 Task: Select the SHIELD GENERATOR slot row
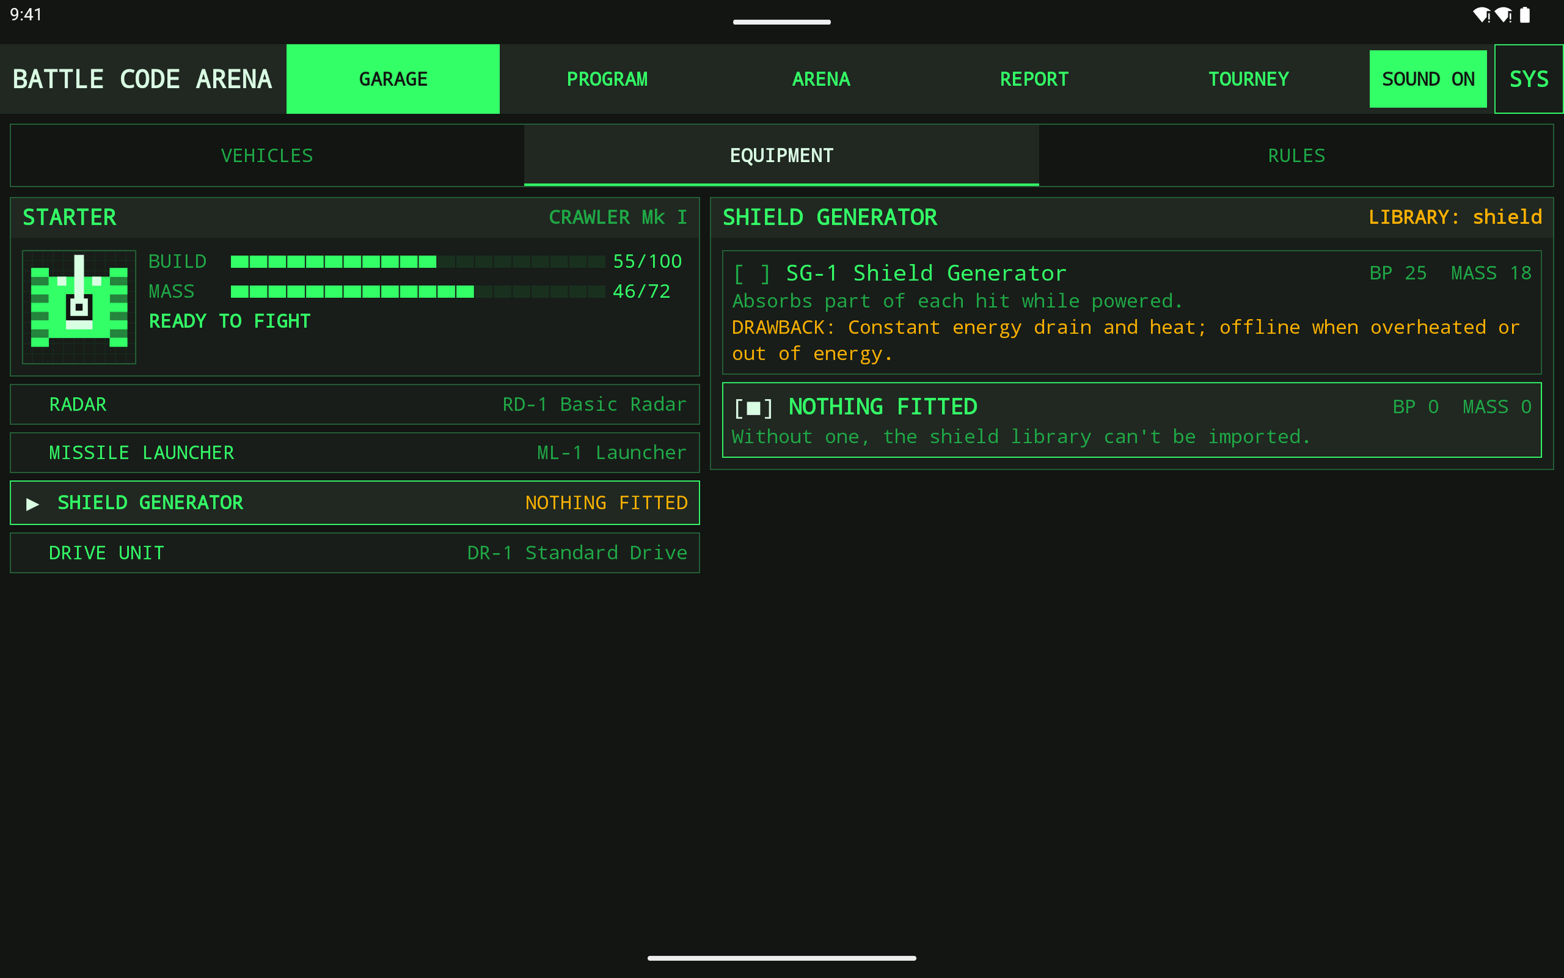(355, 502)
